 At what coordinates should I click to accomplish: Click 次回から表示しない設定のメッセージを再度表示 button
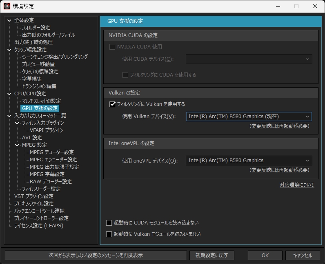[96, 255]
